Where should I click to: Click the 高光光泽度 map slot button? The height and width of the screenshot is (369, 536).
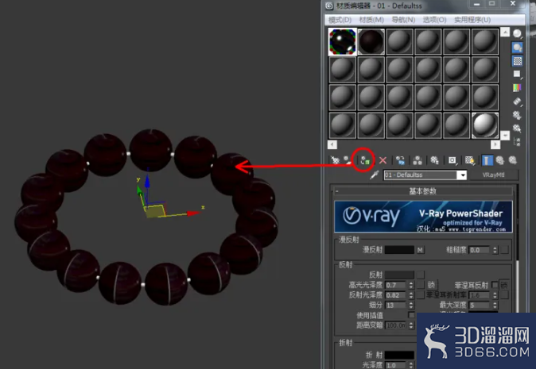pyautogui.click(x=421, y=285)
